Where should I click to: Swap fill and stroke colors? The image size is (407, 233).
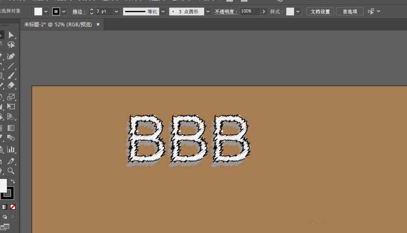pyautogui.click(x=13, y=181)
